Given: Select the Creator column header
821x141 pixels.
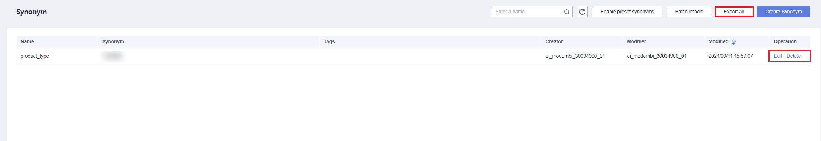Looking at the screenshot, I should tap(554, 41).
